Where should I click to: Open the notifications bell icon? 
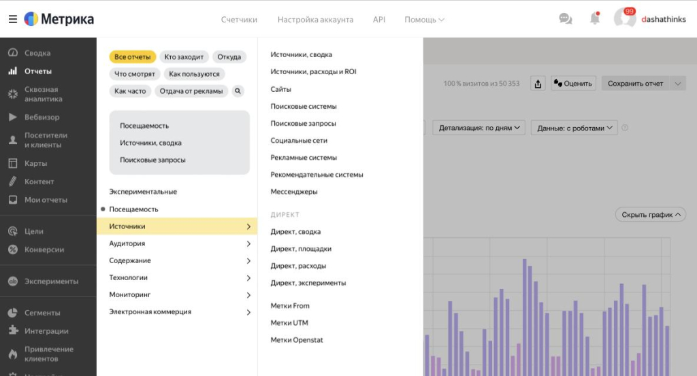pos(594,19)
